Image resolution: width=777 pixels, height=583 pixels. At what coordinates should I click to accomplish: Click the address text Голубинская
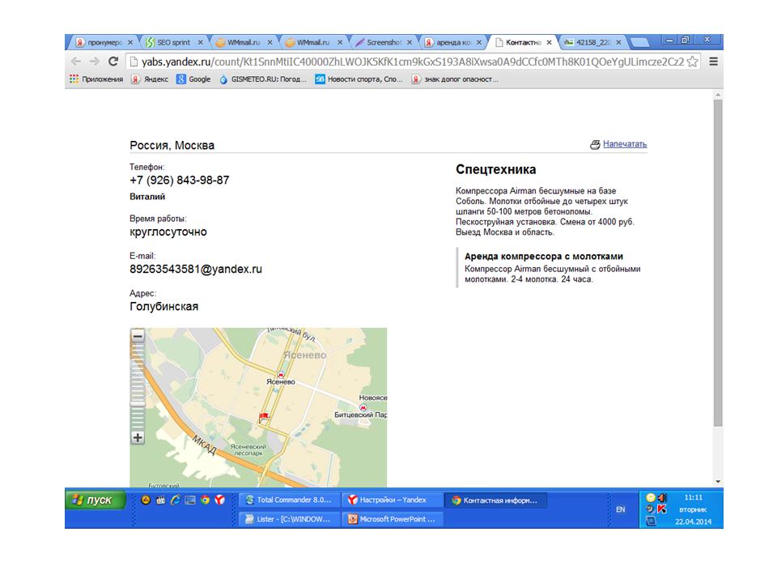(x=164, y=306)
